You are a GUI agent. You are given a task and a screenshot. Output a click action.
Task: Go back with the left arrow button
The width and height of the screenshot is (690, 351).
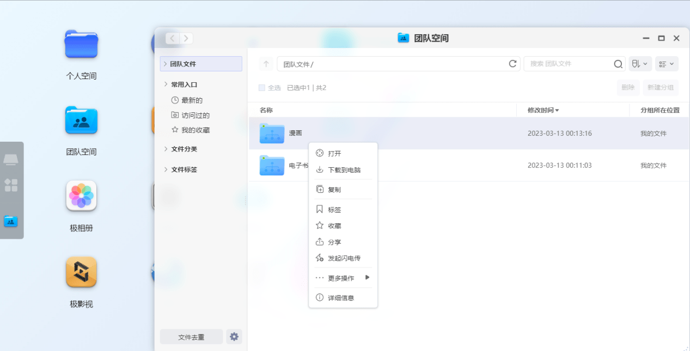tap(173, 38)
